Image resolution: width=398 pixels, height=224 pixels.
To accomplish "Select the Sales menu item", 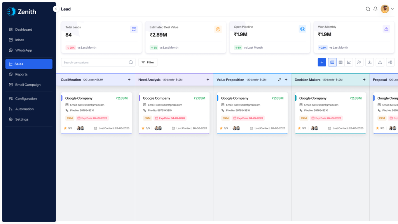I will 29,64.
